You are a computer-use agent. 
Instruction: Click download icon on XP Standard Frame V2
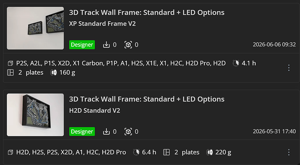pyautogui.click(x=107, y=45)
